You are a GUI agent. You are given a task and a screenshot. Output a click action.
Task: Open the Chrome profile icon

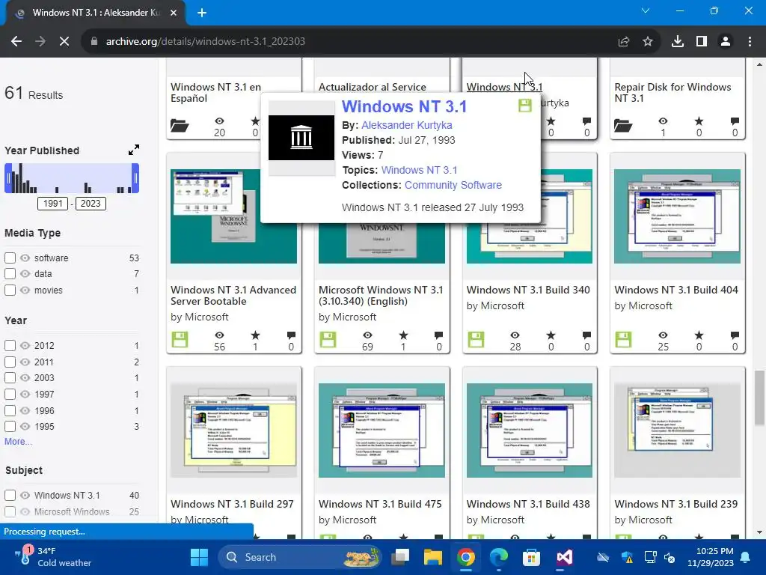pyautogui.click(x=726, y=42)
